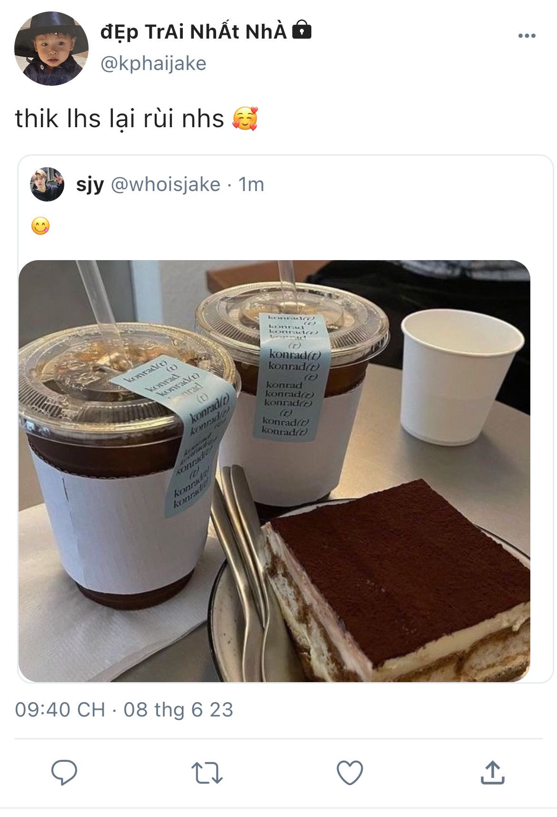The image size is (557, 817).
Task: Retweet this post using the arrows icon
Action: coord(207,773)
